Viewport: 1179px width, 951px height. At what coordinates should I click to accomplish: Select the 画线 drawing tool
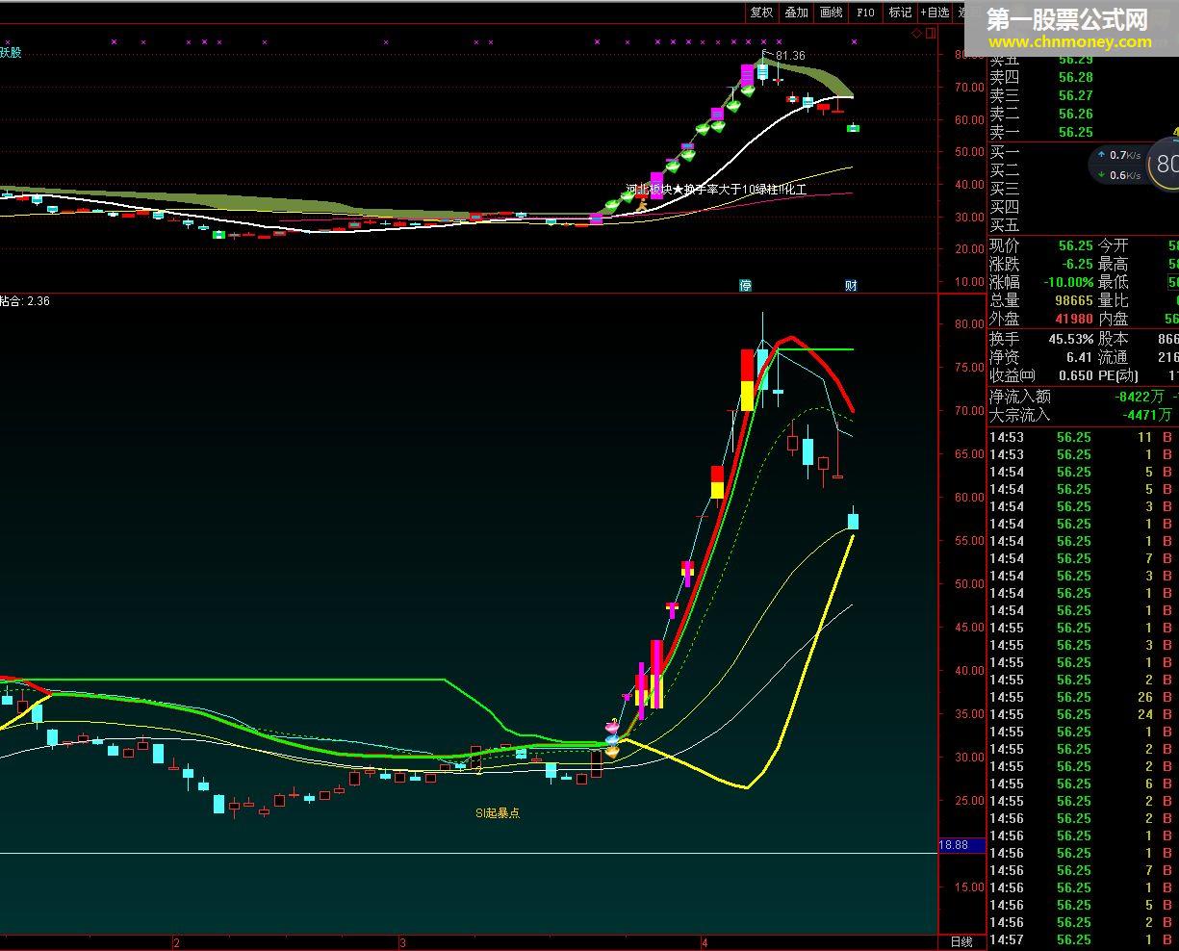pyautogui.click(x=831, y=13)
